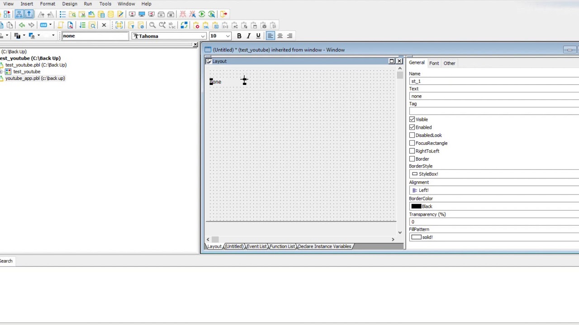Toggle Italic text formatting
Screen dimensions: 579x325
[248, 36]
